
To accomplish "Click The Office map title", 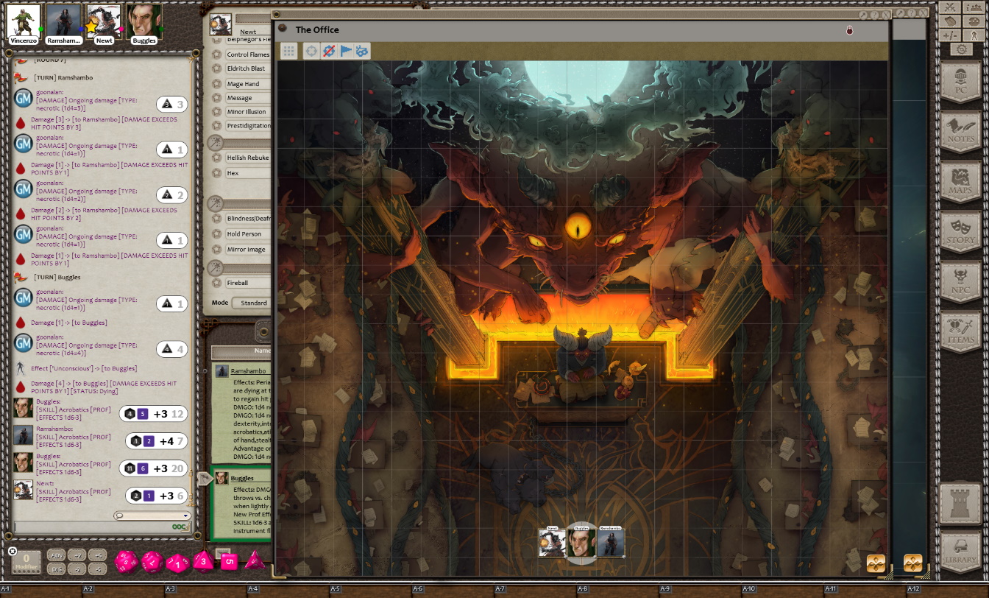I will point(317,29).
